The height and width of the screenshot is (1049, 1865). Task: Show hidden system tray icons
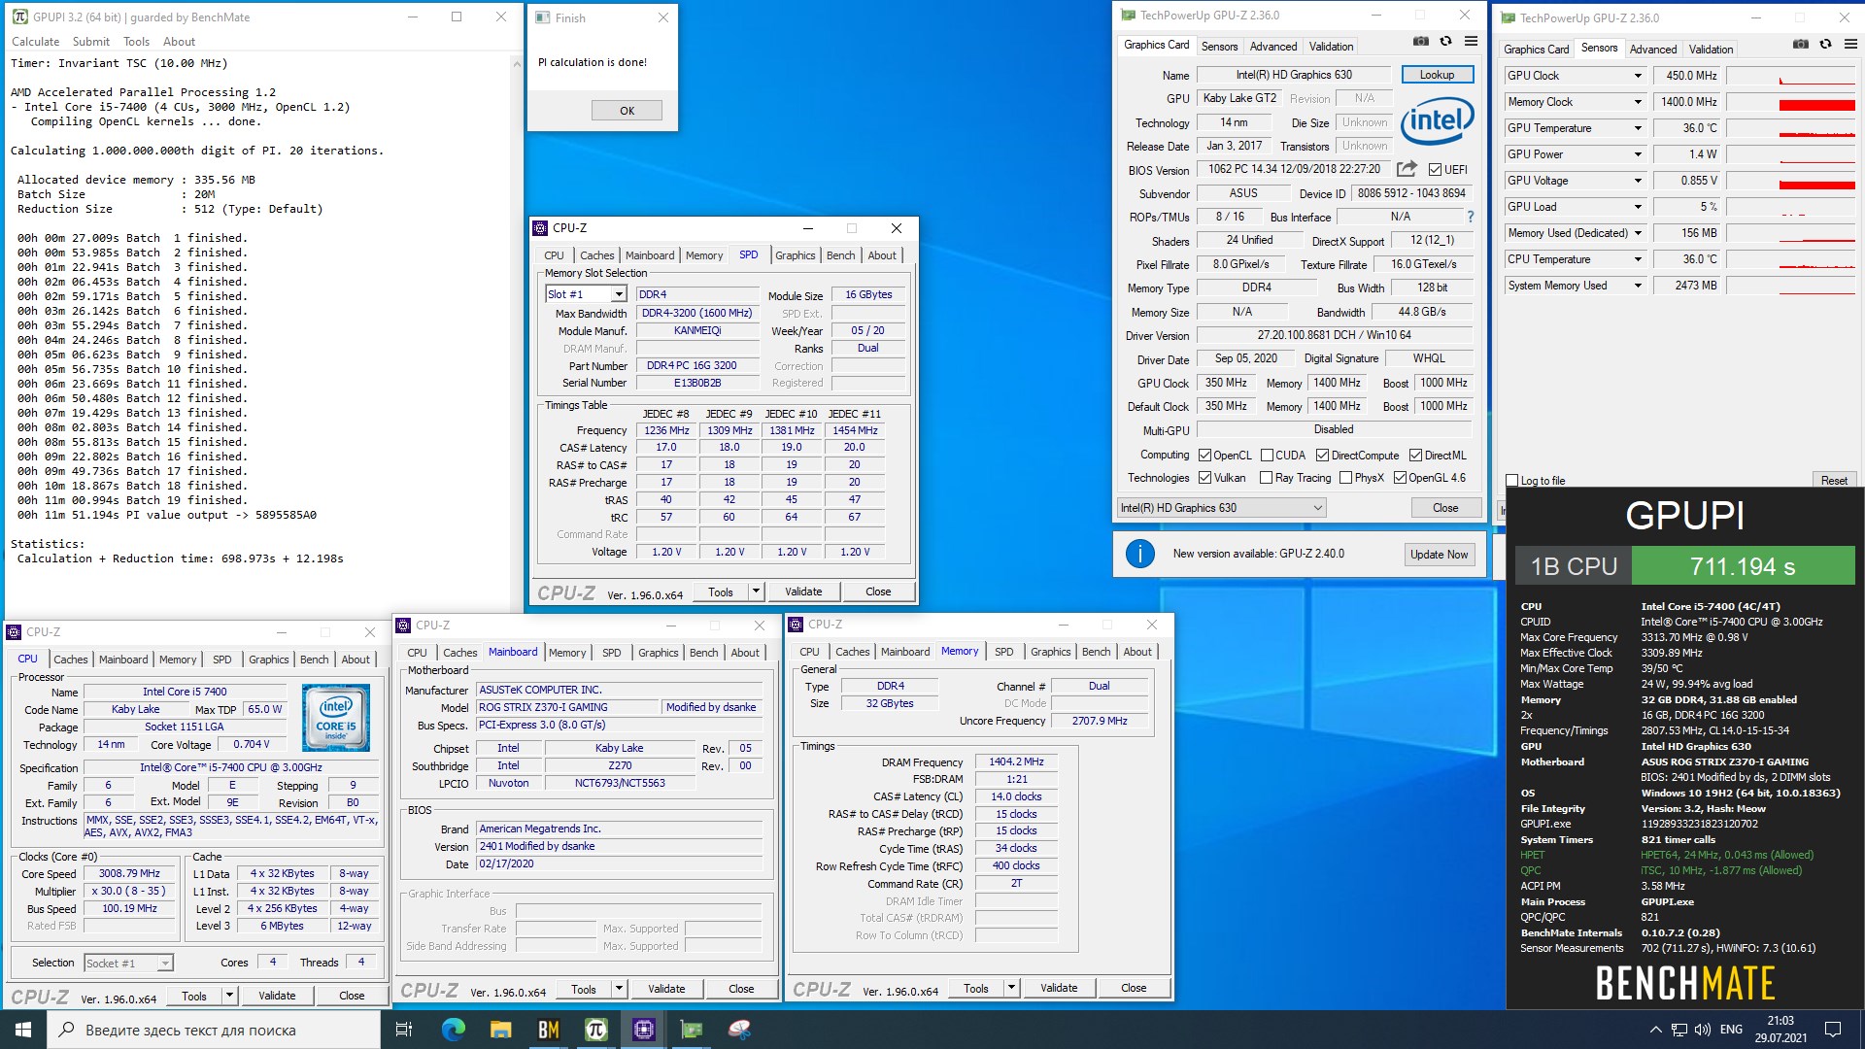[x=1655, y=1030]
